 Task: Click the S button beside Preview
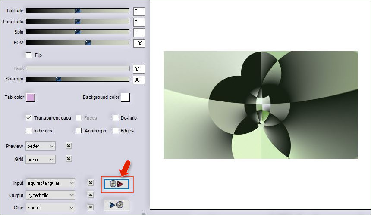(69, 146)
